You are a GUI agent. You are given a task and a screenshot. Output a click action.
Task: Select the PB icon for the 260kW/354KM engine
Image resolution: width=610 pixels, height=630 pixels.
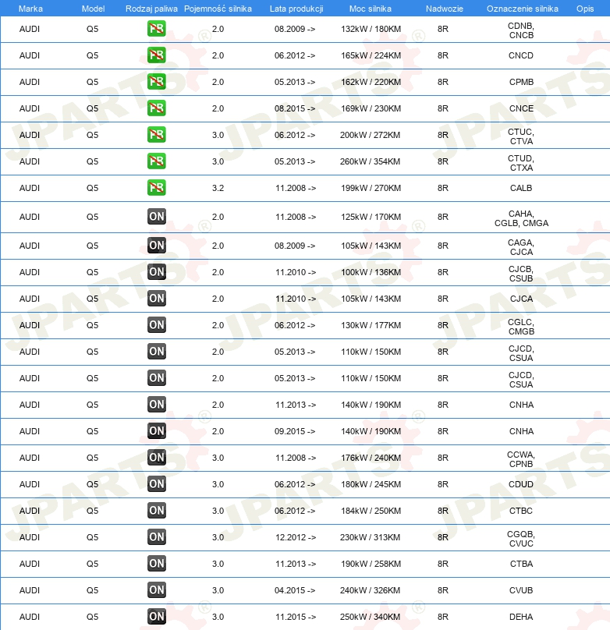156,161
